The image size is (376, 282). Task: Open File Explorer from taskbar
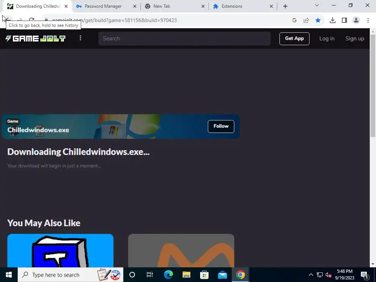(x=186, y=275)
